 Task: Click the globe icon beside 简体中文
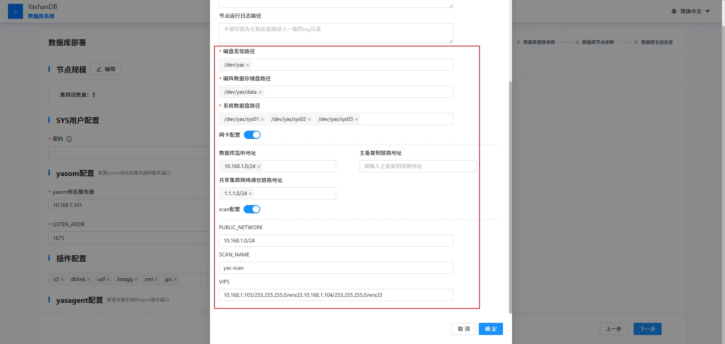(x=674, y=11)
